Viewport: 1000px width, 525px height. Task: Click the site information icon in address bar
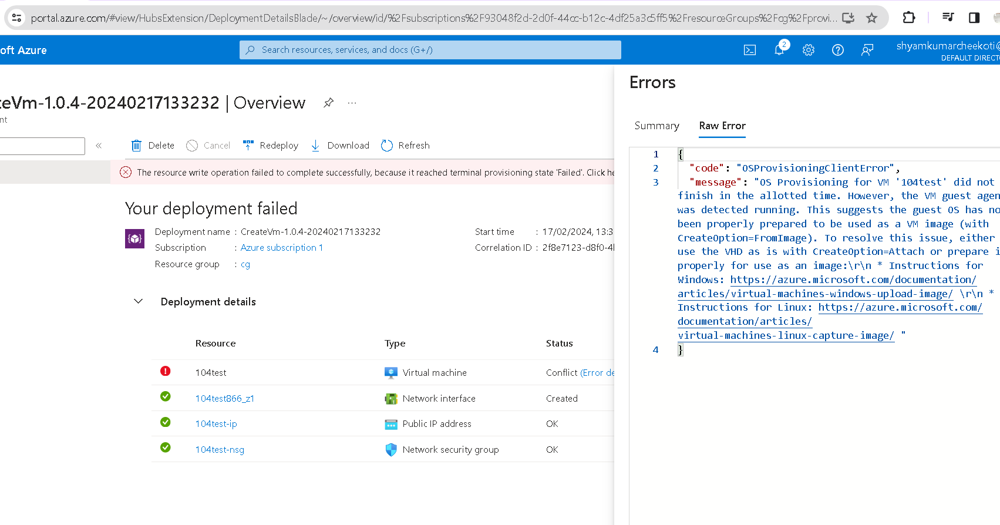point(17,18)
